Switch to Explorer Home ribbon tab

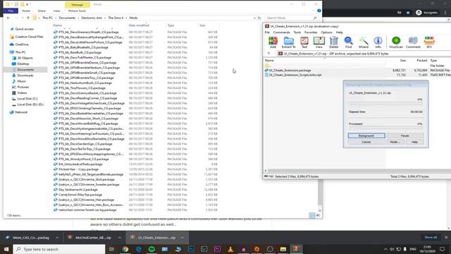pyautogui.click(x=26, y=11)
